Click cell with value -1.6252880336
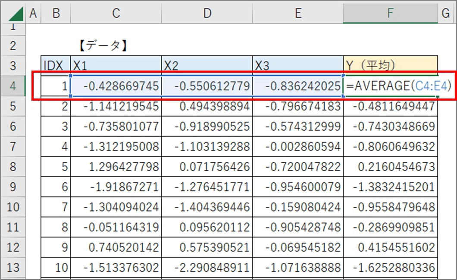 coord(390,267)
